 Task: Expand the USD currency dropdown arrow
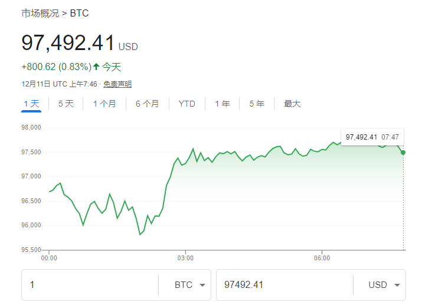[x=397, y=285]
